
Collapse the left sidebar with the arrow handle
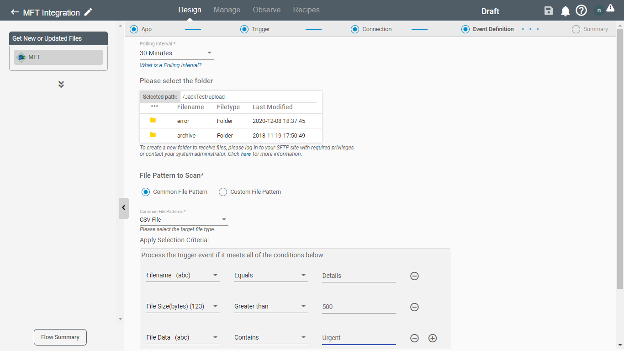click(x=124, y=208)
